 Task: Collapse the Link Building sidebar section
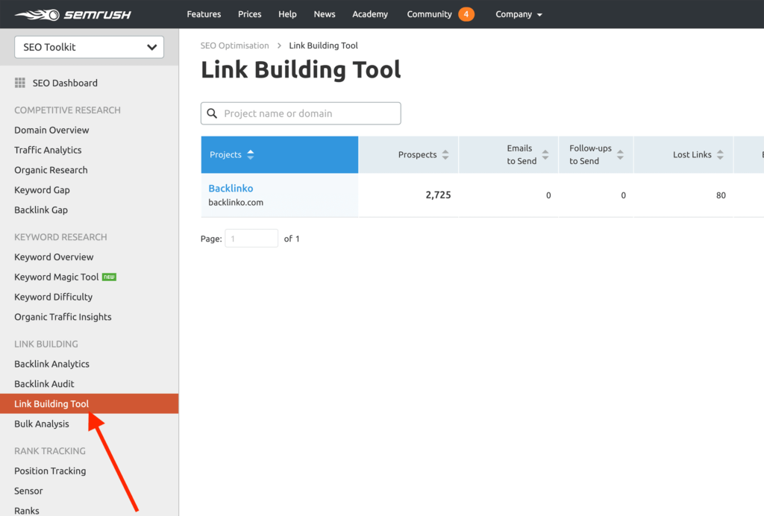pyautogui.click(x=48, y=344)
